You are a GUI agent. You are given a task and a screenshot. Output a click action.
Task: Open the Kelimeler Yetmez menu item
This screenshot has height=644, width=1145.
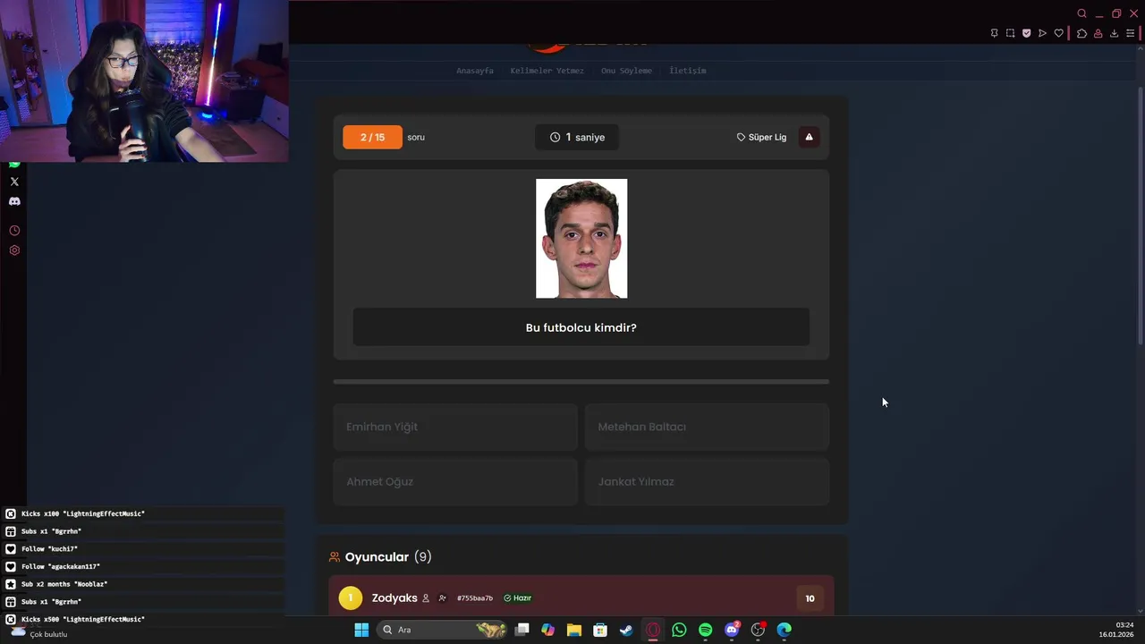tap(547, 71)
